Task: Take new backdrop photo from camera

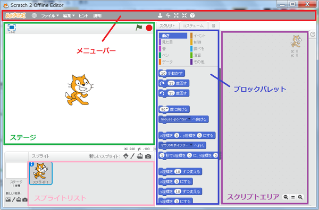Action: pos(25,199)
